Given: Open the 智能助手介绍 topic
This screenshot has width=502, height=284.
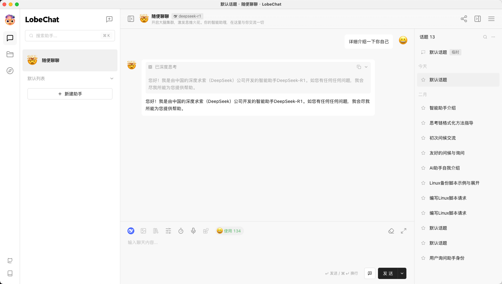Looking at the screenshot, I should [458, 108].
